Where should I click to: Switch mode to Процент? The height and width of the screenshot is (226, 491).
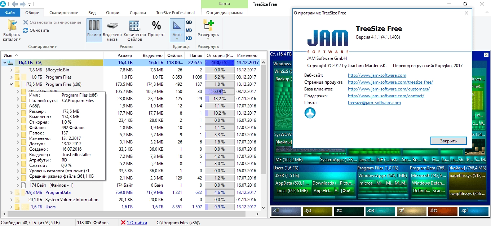[x=156, y=30]
